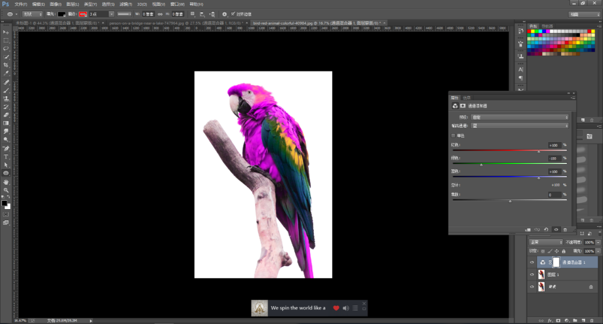Enable the 单色 monochrome checkbox
603x324 pixels.
tap(453, 136)
